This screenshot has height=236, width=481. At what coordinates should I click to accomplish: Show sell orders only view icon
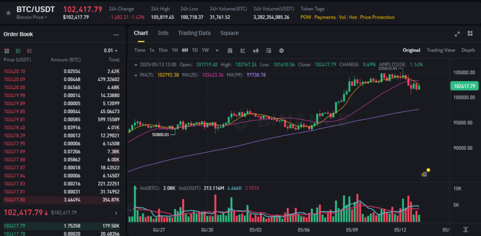click(x=30, y=51)
